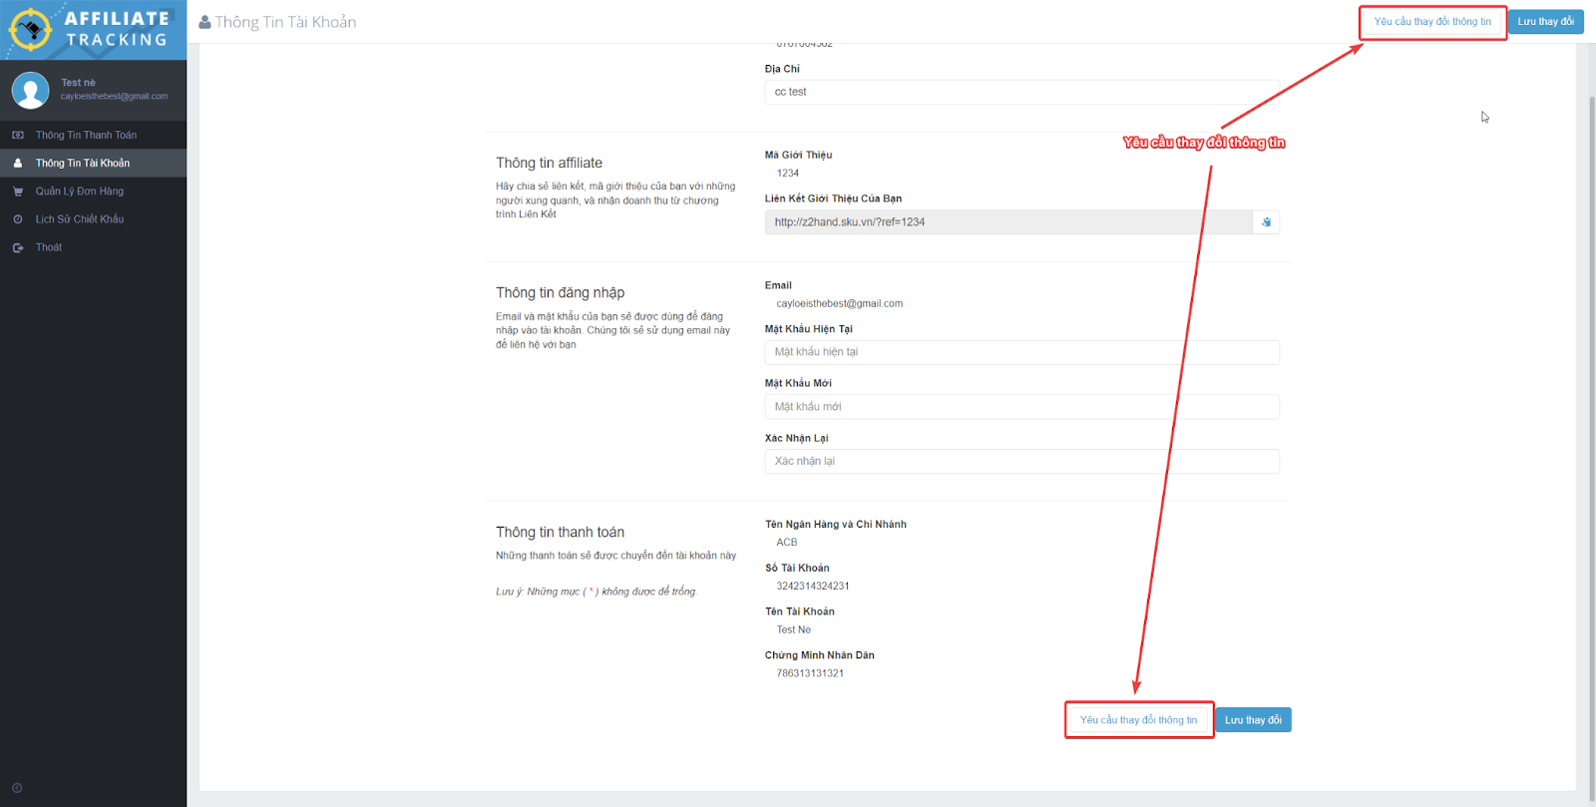Collapse the sidebar with the arrow circle icon

click(x=17, y=788)
